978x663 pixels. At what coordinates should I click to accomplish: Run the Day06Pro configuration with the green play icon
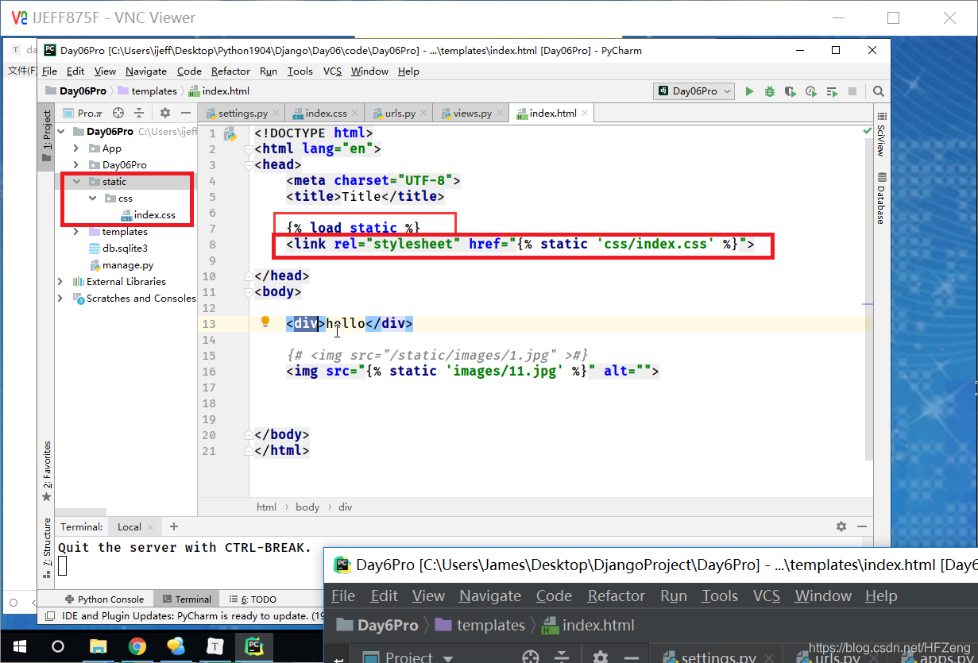[x=749, y=91]
